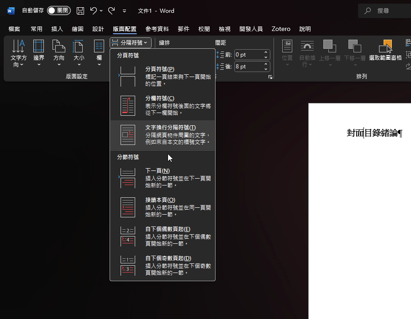Viewport: 411px width, 319px height.
Task: Toggle the 自動儲存 autosave switch
Action: (59, 10)
